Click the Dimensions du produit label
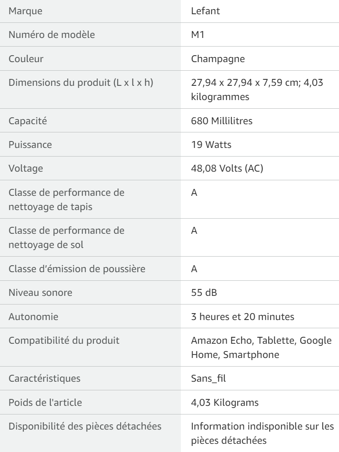Viewport: 339px width, 452px height. (81, 82)
